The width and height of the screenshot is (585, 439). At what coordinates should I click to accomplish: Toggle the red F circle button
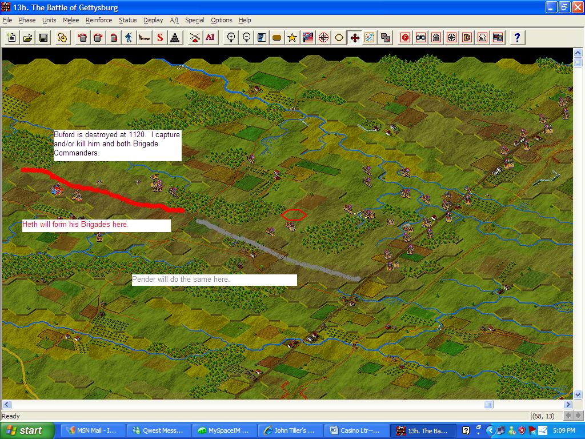[405, 38]
